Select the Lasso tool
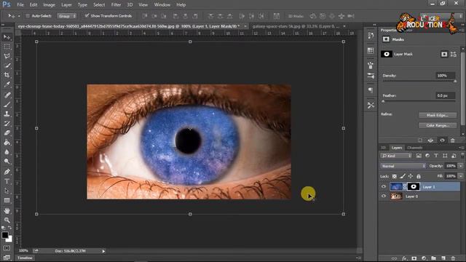 click(7, 56)
